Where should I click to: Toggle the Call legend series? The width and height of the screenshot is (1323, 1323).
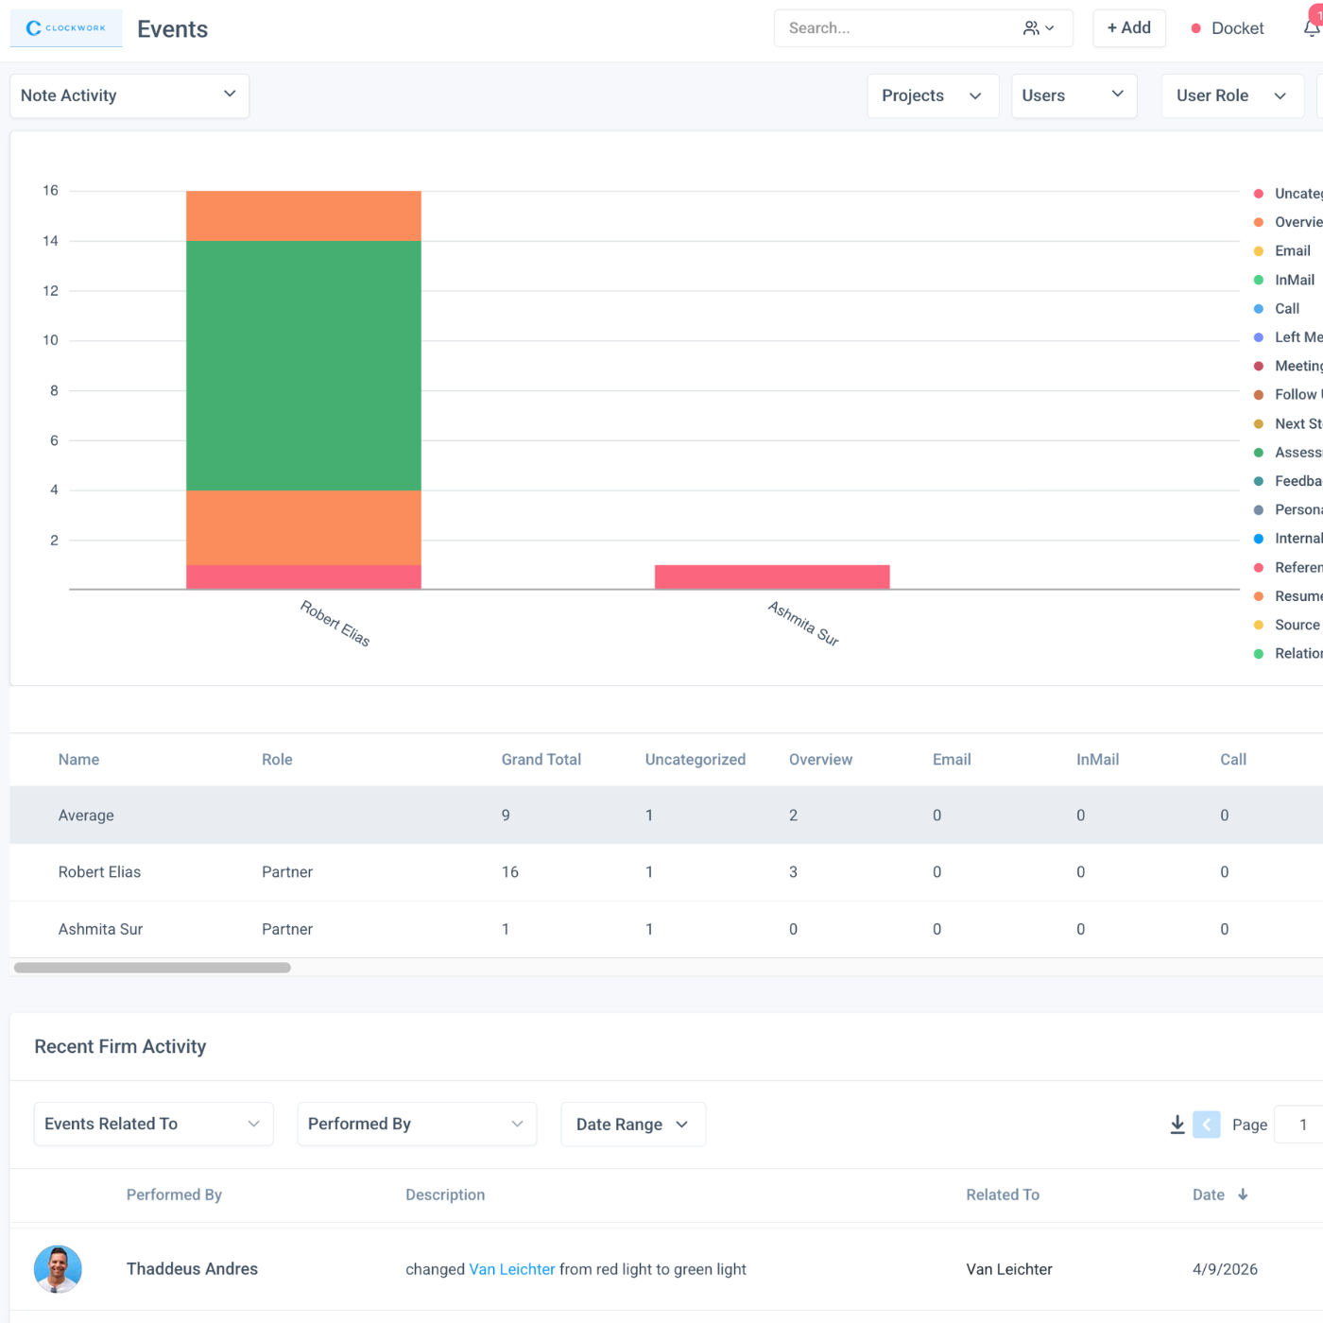1286,308
